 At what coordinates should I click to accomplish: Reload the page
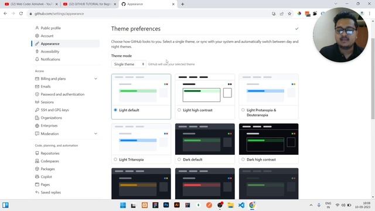[21, 13]
